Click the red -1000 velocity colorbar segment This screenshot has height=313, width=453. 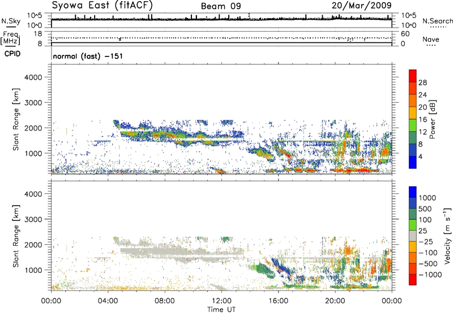pyautogui.click(x=413, y=280)
